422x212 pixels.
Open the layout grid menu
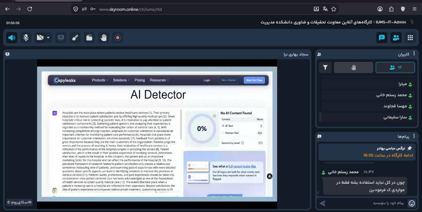(410, 38)
